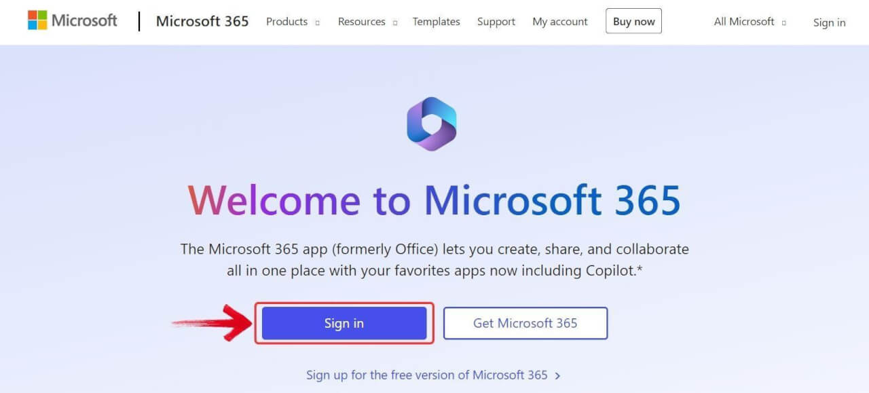Viewport: 869px width, 393px height.
Task: Click the All Microsoft expander icon
Action: pyautogui.click(x=785, y=22)
